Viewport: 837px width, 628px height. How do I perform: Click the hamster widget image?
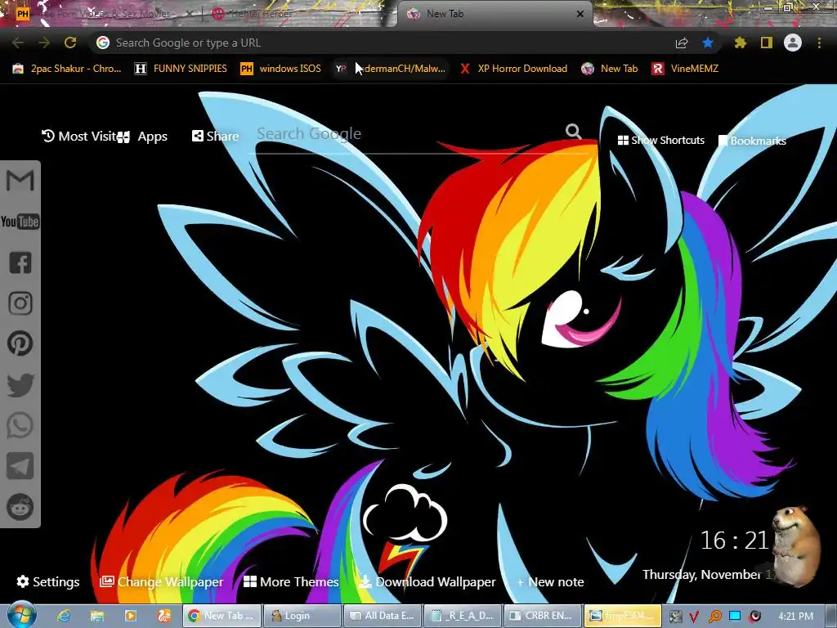pos(795,545)
